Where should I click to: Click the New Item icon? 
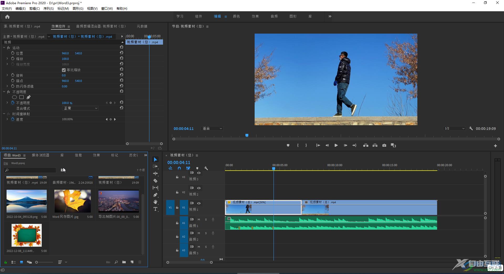[x=132, y=262]
